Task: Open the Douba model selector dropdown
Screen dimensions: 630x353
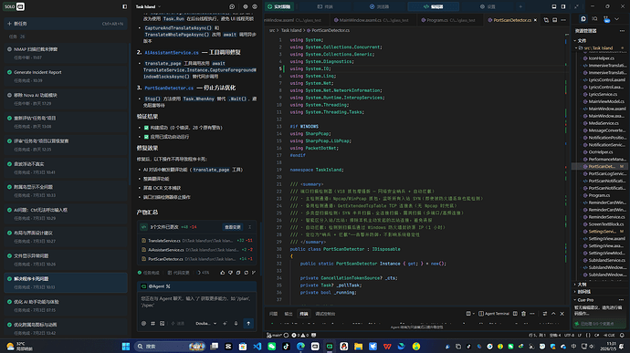Action: point(206,323)
